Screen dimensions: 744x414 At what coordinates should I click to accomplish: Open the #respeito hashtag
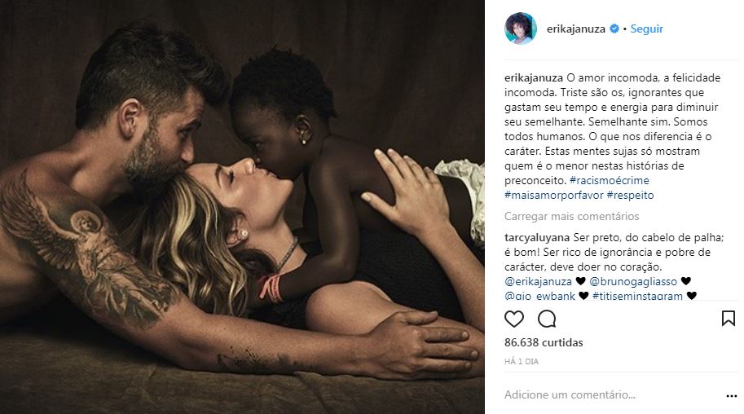tap(630, 195)
